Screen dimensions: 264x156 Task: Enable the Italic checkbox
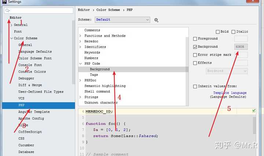(x=233, y=32)
